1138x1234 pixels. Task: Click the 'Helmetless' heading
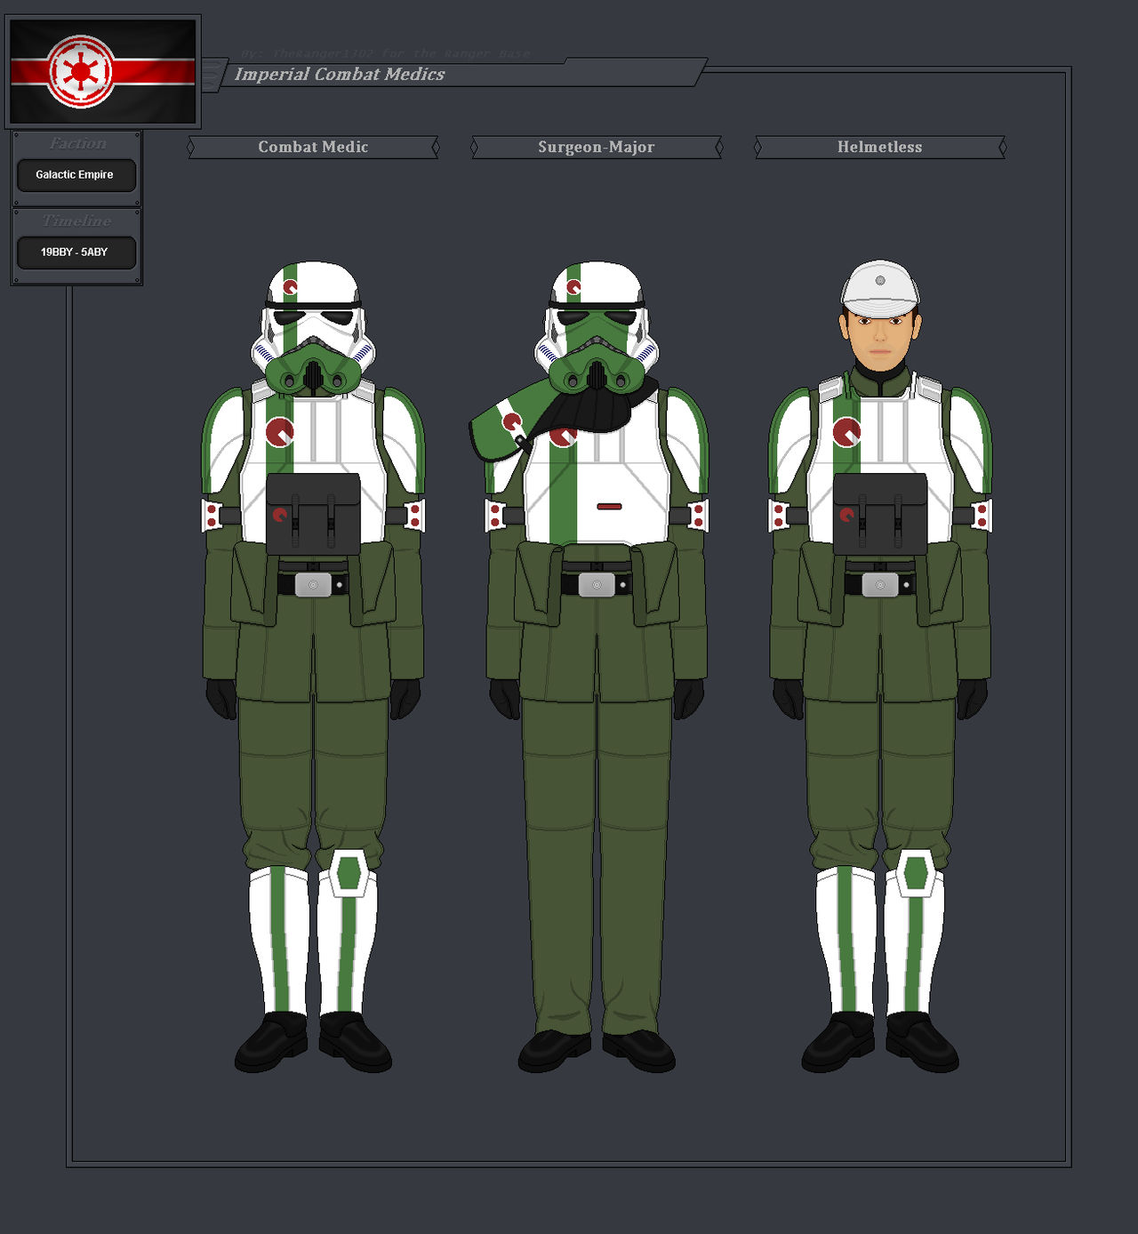coord(880,147)
